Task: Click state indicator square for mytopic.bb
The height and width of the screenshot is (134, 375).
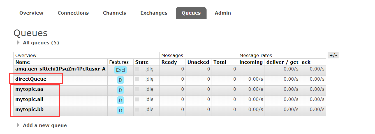Action: point(137,110)
